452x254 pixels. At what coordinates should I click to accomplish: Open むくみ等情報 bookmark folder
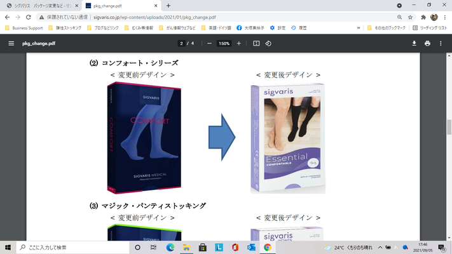(x=139, y=28)
